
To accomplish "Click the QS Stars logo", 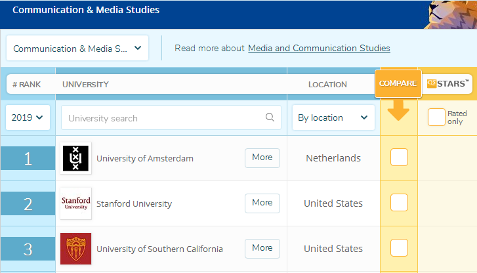I will pos(447,83).
